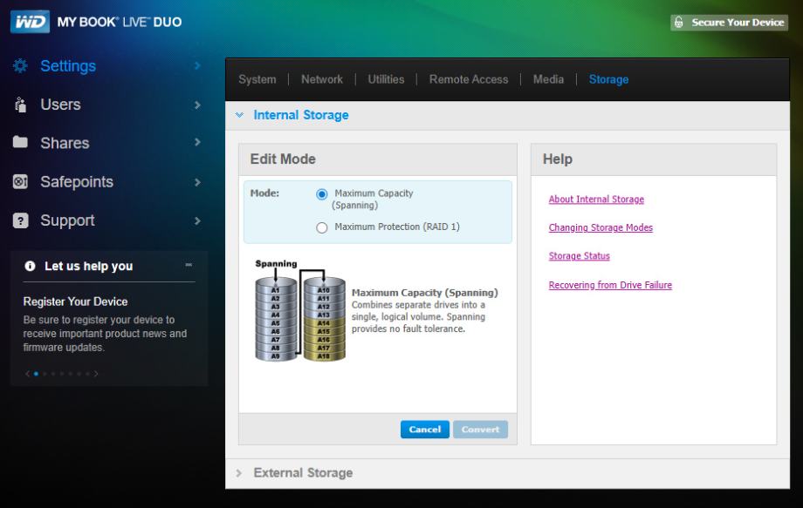The height and width of the screenshot is (508, 803).
Task: Click the Spanning drives diagram
Action: 300,311
